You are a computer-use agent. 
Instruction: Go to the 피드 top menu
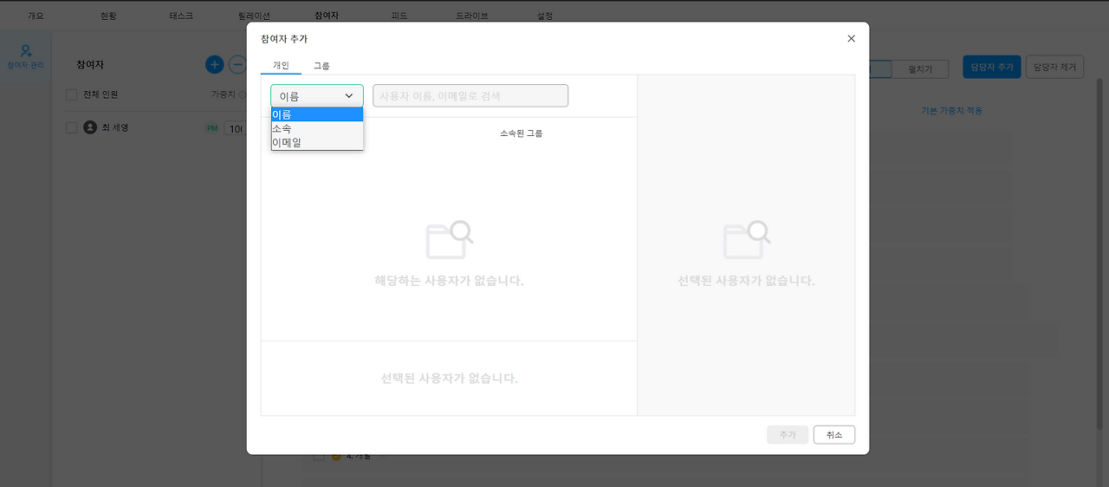point(399,16)
